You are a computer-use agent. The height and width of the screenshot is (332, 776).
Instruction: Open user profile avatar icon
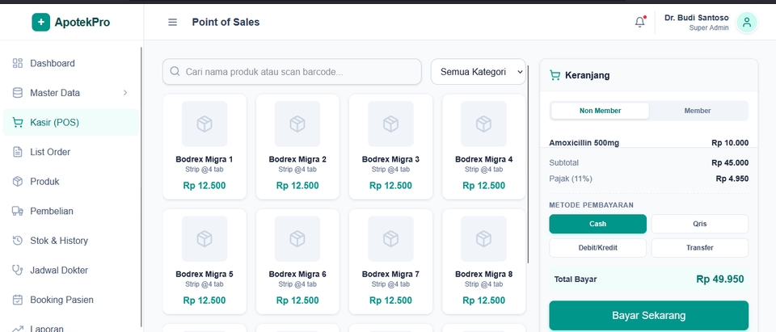coord(747,23)
